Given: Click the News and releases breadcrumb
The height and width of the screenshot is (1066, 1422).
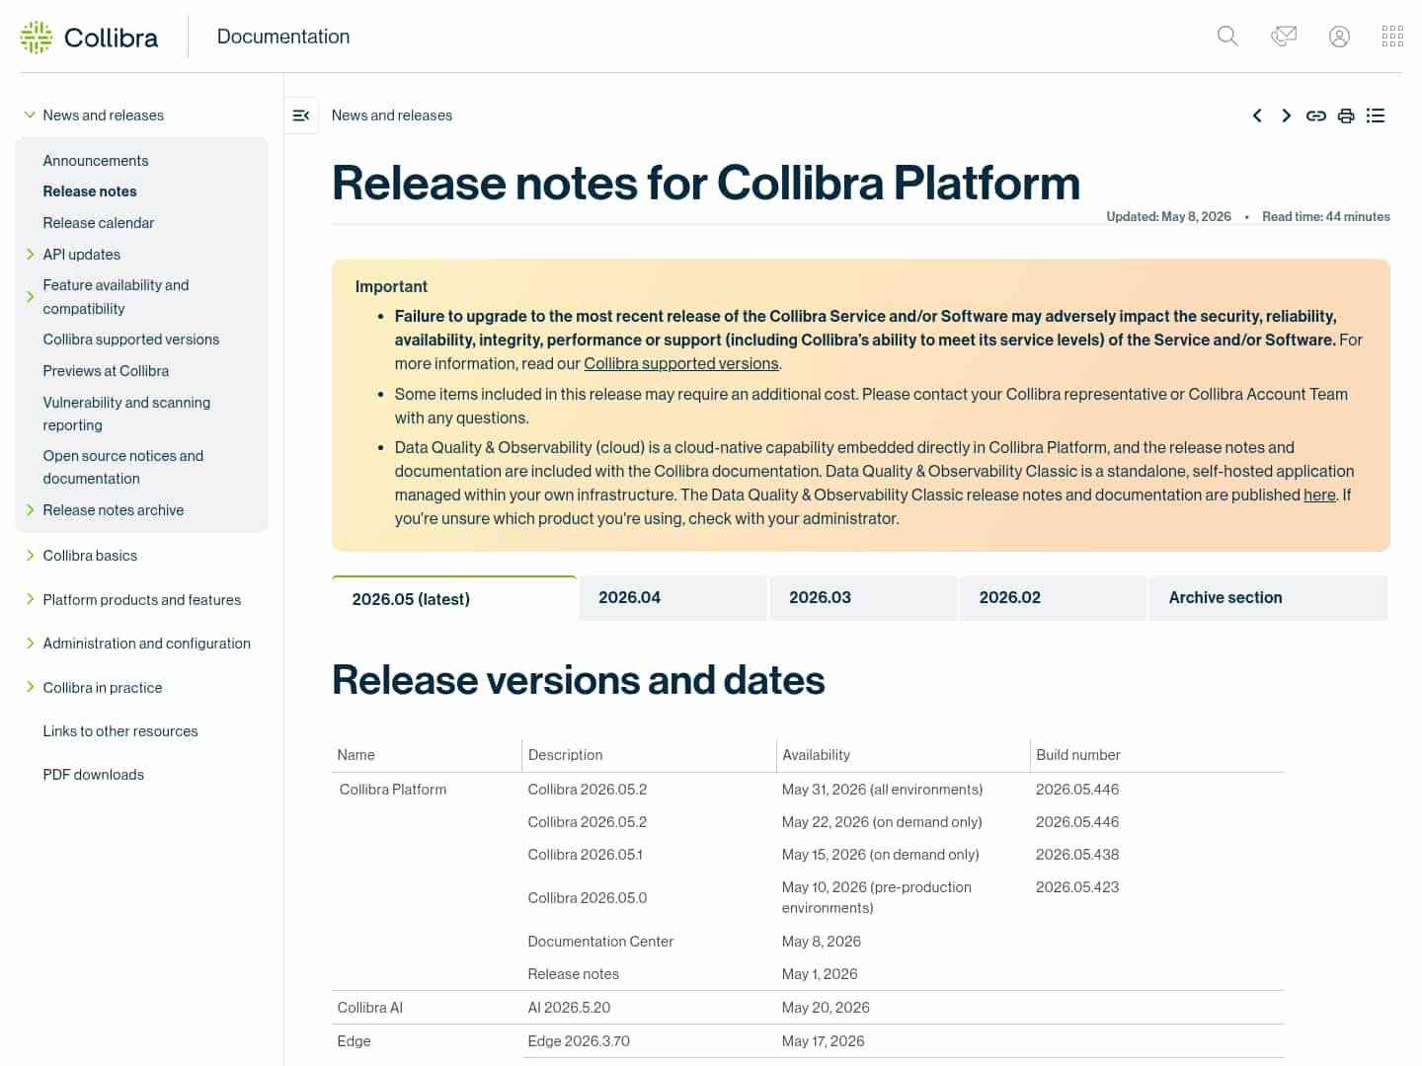Looking at the screenshot, I should (x=392, y=115).
